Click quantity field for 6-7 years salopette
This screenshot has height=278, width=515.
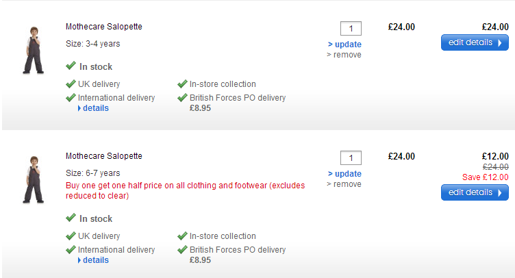tap(351, 158)
